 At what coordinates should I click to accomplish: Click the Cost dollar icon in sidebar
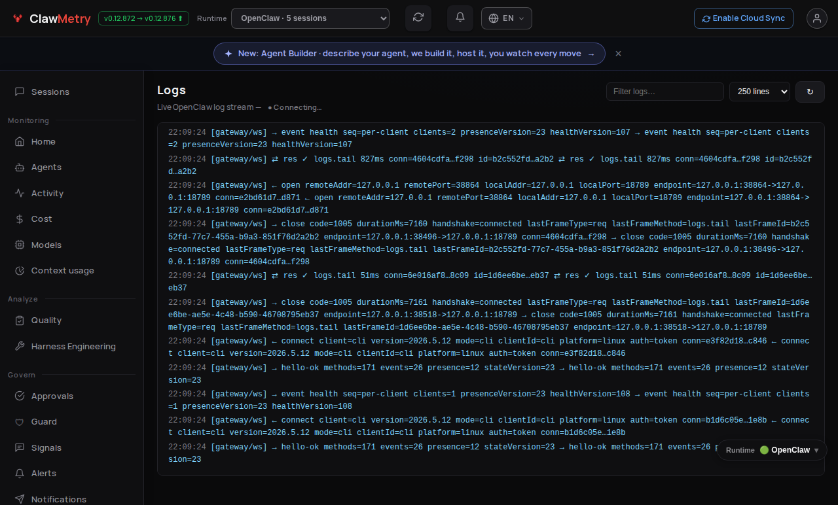click(x=20, y=219)
